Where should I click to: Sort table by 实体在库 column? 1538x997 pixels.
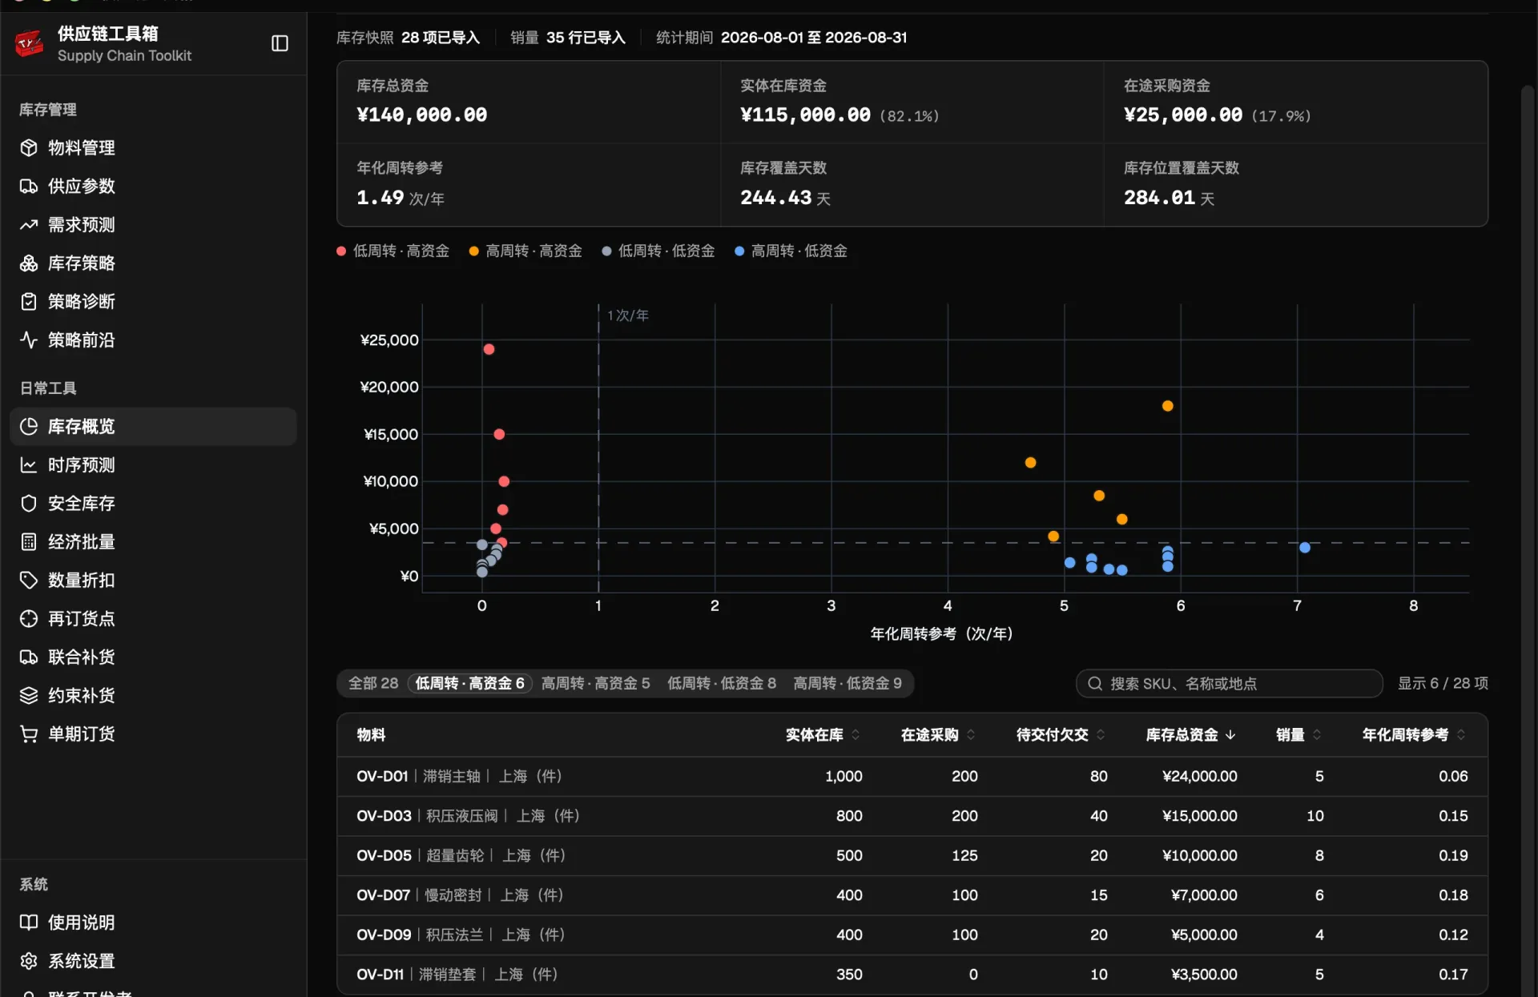[x=823, y=735]
